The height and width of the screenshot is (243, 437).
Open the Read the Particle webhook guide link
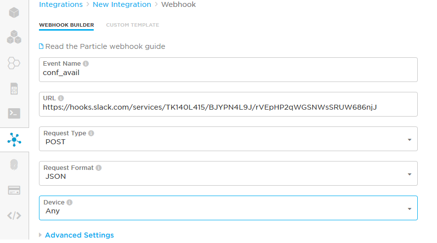105,46
